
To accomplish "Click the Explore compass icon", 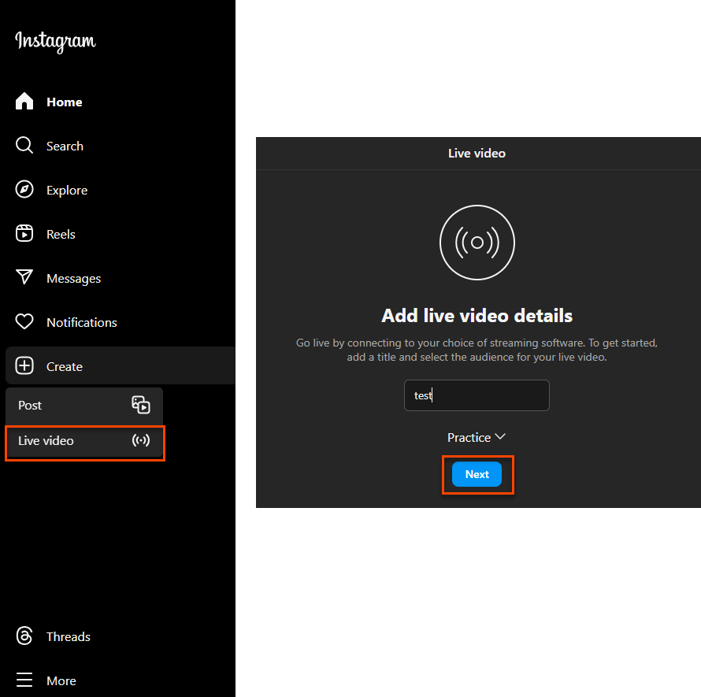I will click(24, 190).
